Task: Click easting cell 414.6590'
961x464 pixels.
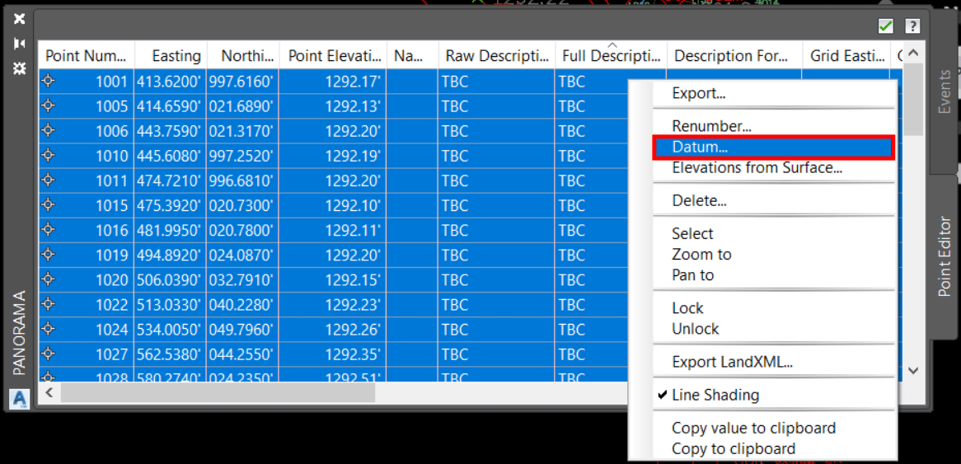Action: [171, 106]
